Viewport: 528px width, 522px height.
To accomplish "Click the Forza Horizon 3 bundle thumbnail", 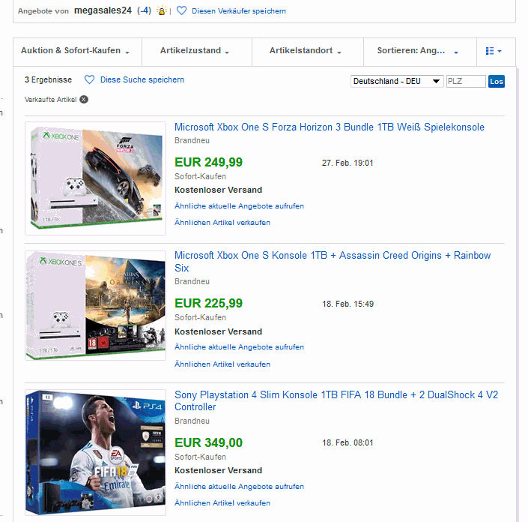I will (96, 178).
